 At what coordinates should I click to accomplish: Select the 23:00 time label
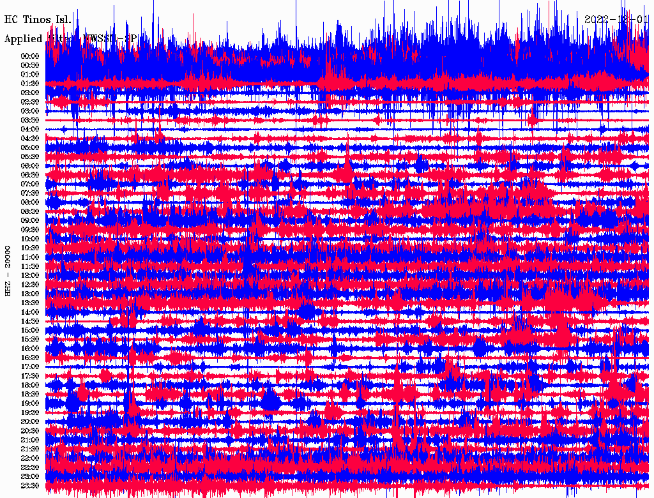click(x=30, y=477)
